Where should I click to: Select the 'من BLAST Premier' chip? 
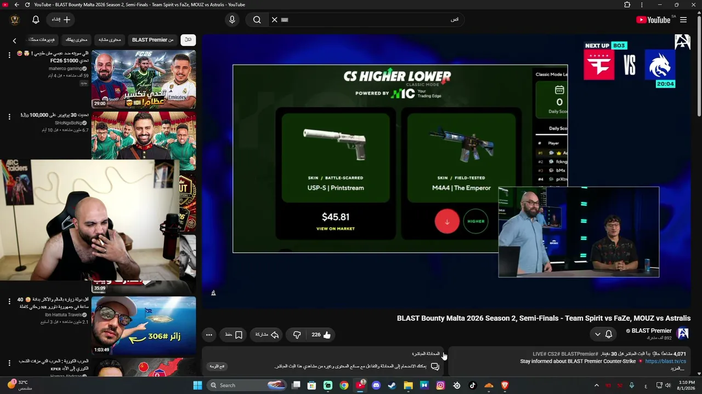(x=152, y=40)
